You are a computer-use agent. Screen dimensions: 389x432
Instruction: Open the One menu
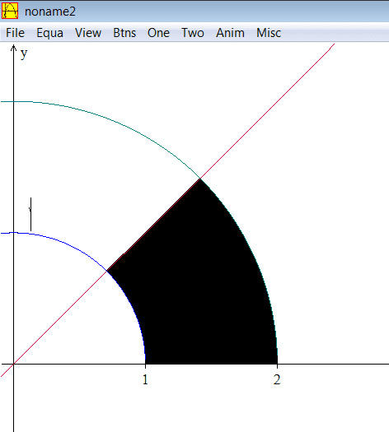(158, 33)
